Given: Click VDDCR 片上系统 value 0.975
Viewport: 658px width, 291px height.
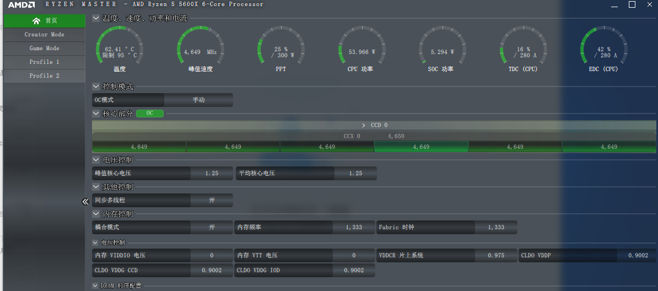Looking at the screenshot, I should [496, 255].
